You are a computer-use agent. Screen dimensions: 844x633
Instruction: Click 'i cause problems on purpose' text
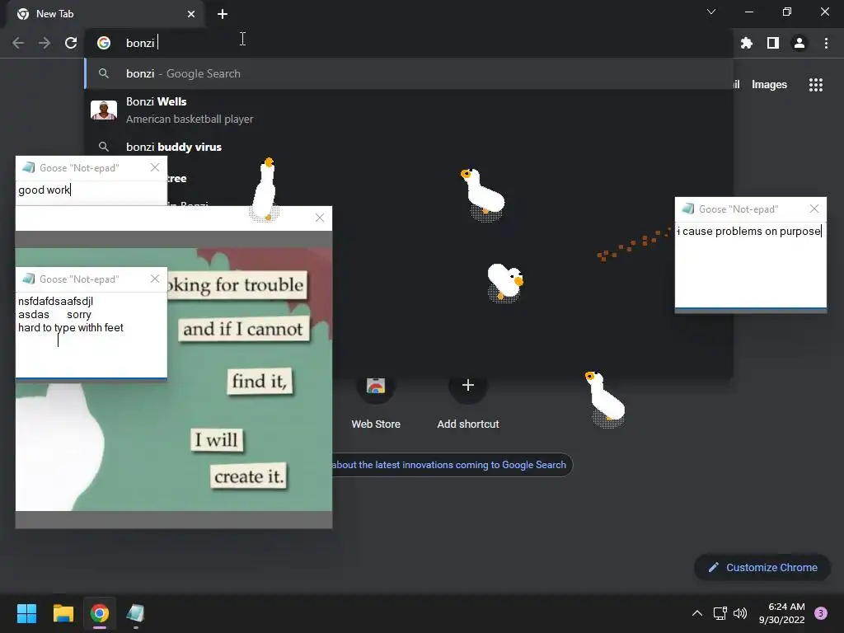tap(748, 232)
